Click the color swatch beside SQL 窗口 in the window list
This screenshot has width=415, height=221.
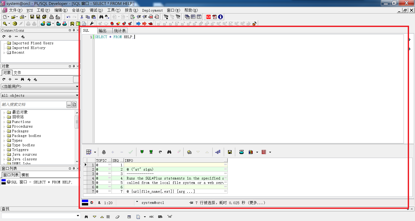[x=4, y=182]
